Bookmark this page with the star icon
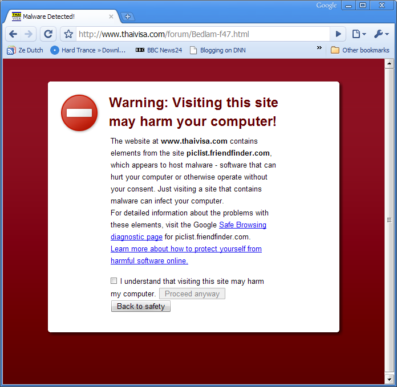Viewport: 397px width, 387px height. click(x=68, y=34)
